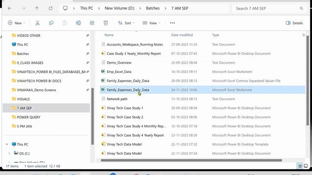The width and height of the screenshot is (312, 175).
Task: Go back with the Back arrow
Action: (x=10, y=8)
